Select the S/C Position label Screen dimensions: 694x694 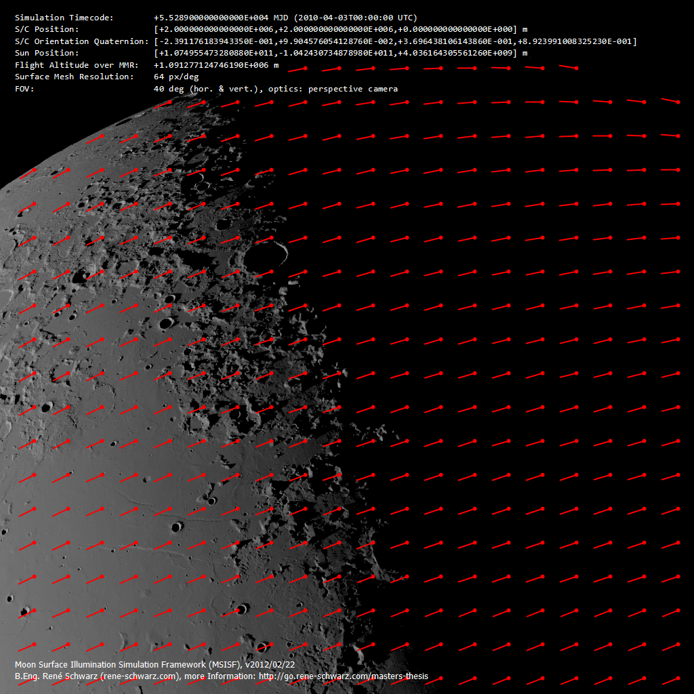[47, 30]
